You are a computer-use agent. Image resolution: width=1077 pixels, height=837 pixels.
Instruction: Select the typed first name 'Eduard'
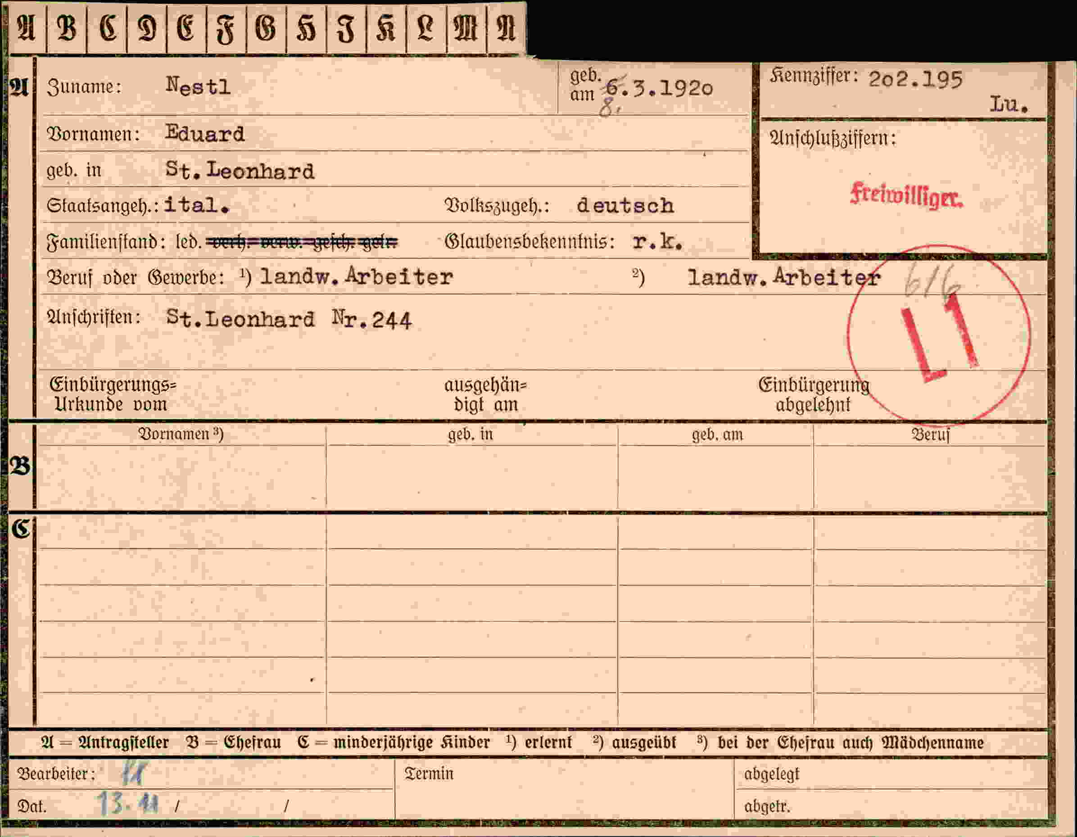pos(205,133)
